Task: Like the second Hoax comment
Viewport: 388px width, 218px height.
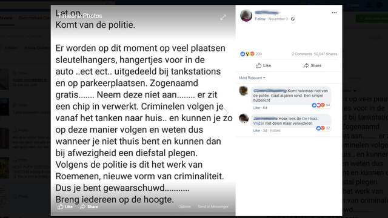Action: coord(256,131)
